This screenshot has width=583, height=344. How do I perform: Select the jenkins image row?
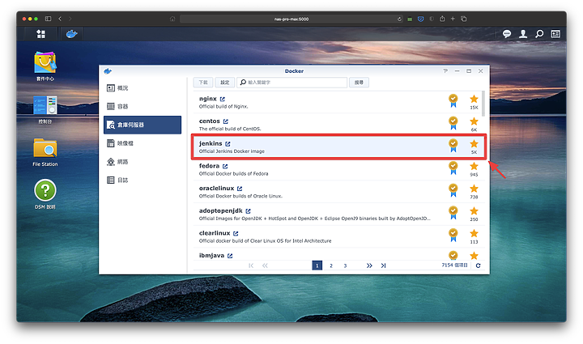[338, 147]
